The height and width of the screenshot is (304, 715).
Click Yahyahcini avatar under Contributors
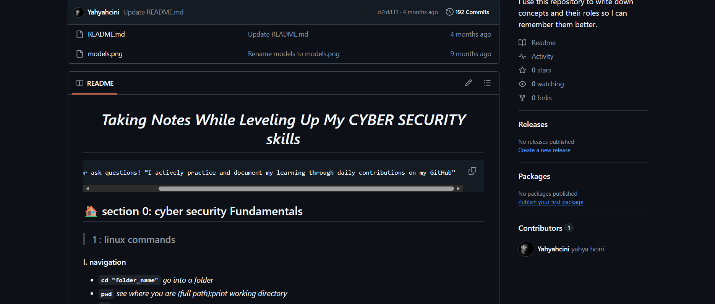(x=526, y=249)
